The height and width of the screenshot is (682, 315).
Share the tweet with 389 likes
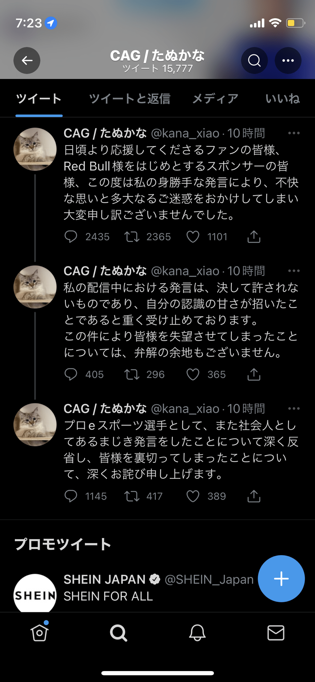coord(254,496)
